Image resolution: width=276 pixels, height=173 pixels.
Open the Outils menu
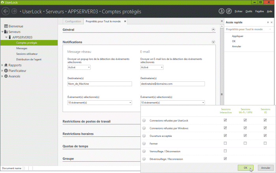pos(249,11)
